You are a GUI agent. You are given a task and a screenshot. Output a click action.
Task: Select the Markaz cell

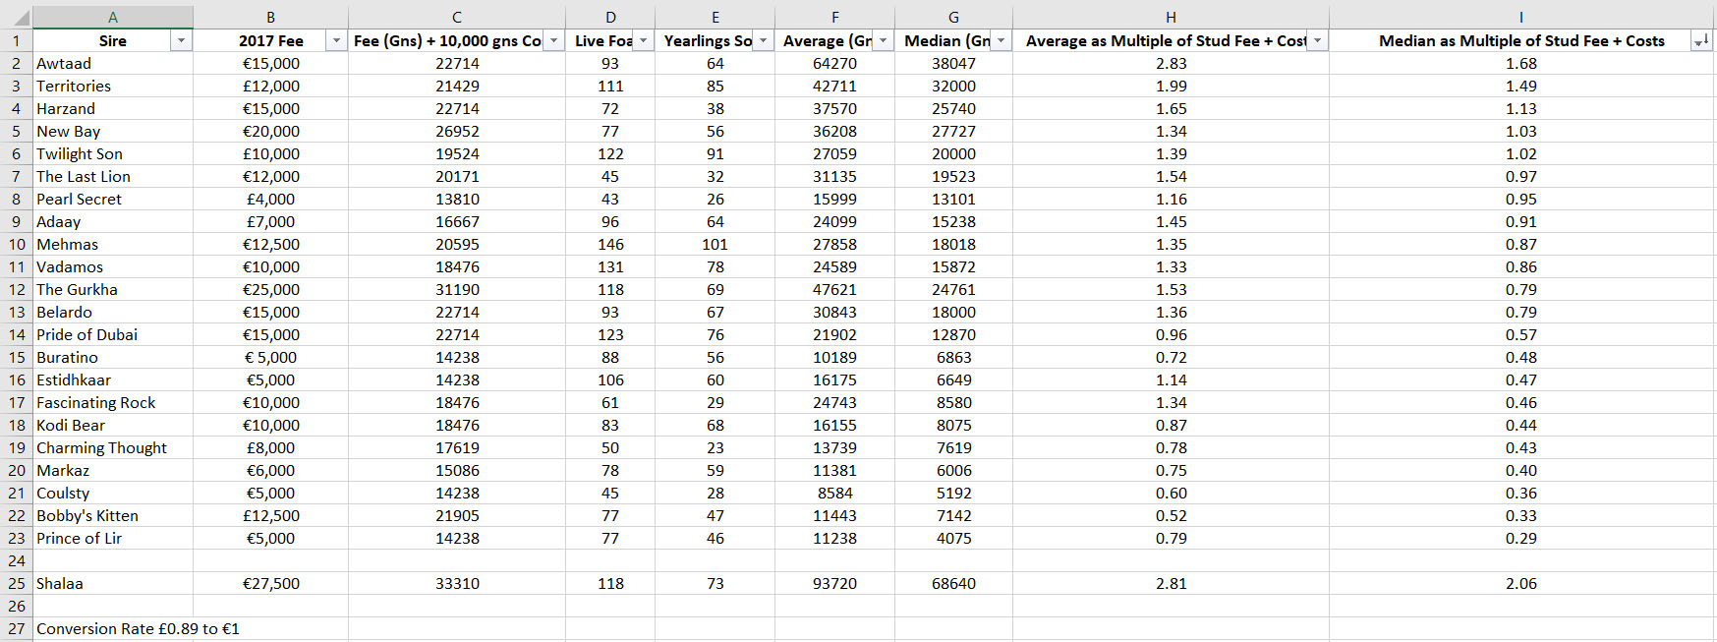tap(113, 470)
